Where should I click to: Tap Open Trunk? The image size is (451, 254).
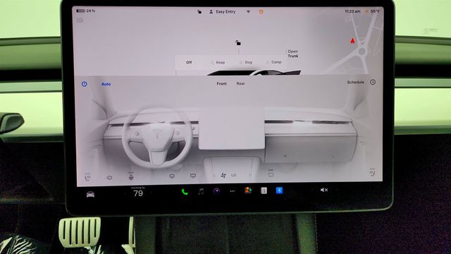[x=293, y=54]
